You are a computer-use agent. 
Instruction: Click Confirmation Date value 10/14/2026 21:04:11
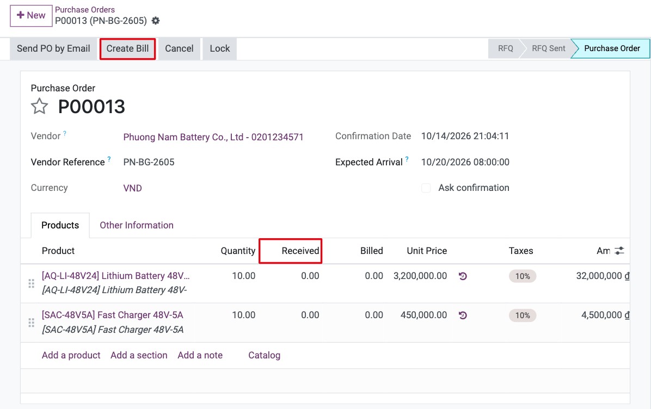coord(465,137)
